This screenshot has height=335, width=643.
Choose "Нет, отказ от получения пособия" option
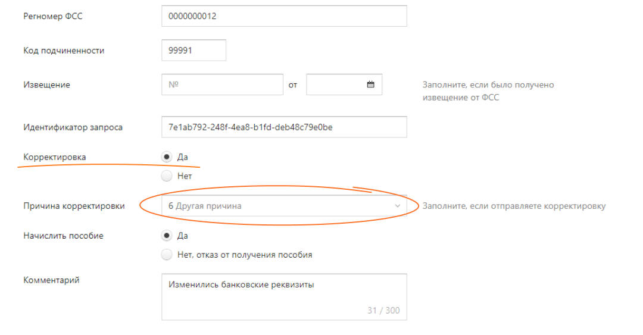click(x=167, y=255)
